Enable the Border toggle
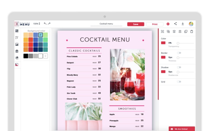 [x=179, y=53]
